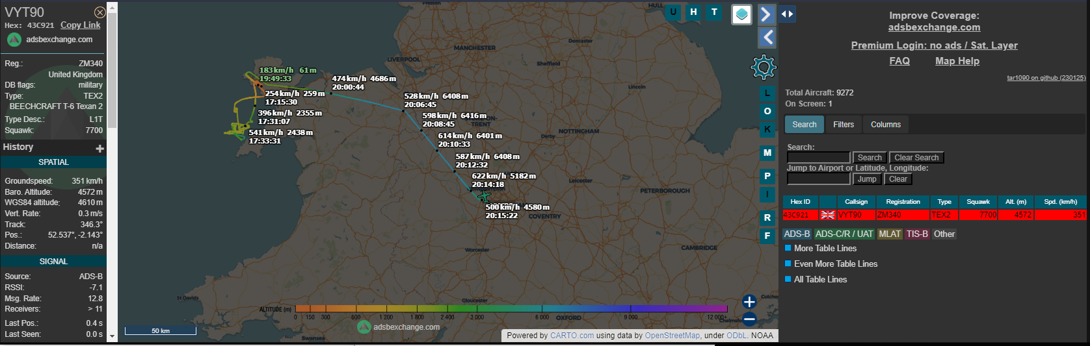Toggle Other source legend filter
Viewport: 1090px width, 346px height.
click(x=944, y=234)
